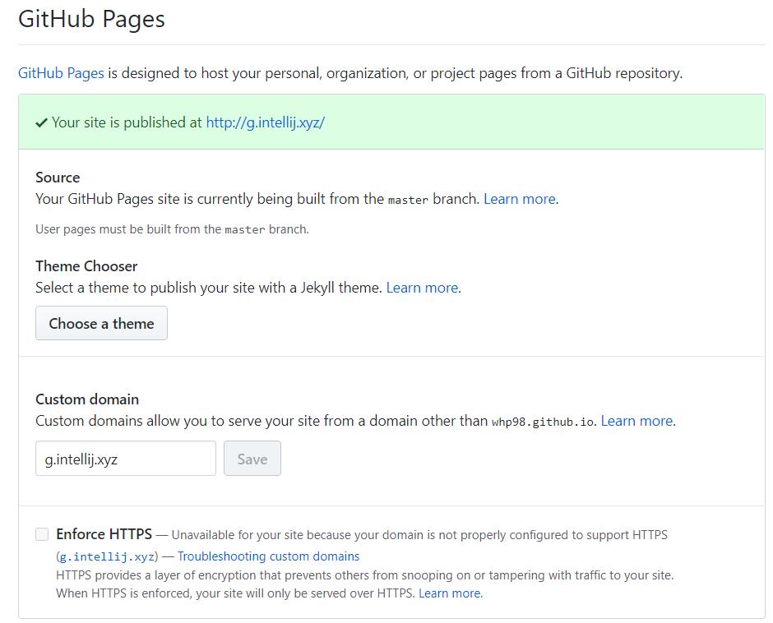Toggle the Enforce HTTPS checkbox
Viewport: 773px width, 623px height.
click(x=42, y=534)
